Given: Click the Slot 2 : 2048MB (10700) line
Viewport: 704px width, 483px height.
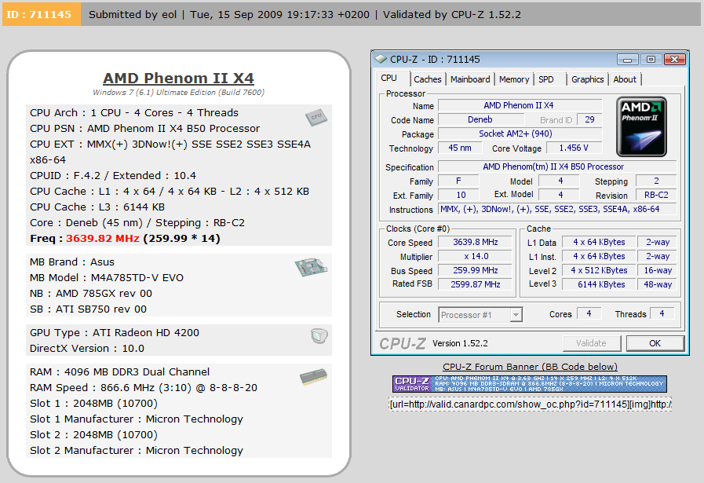Looking at the screenshot, I should [x=94, y=435].
